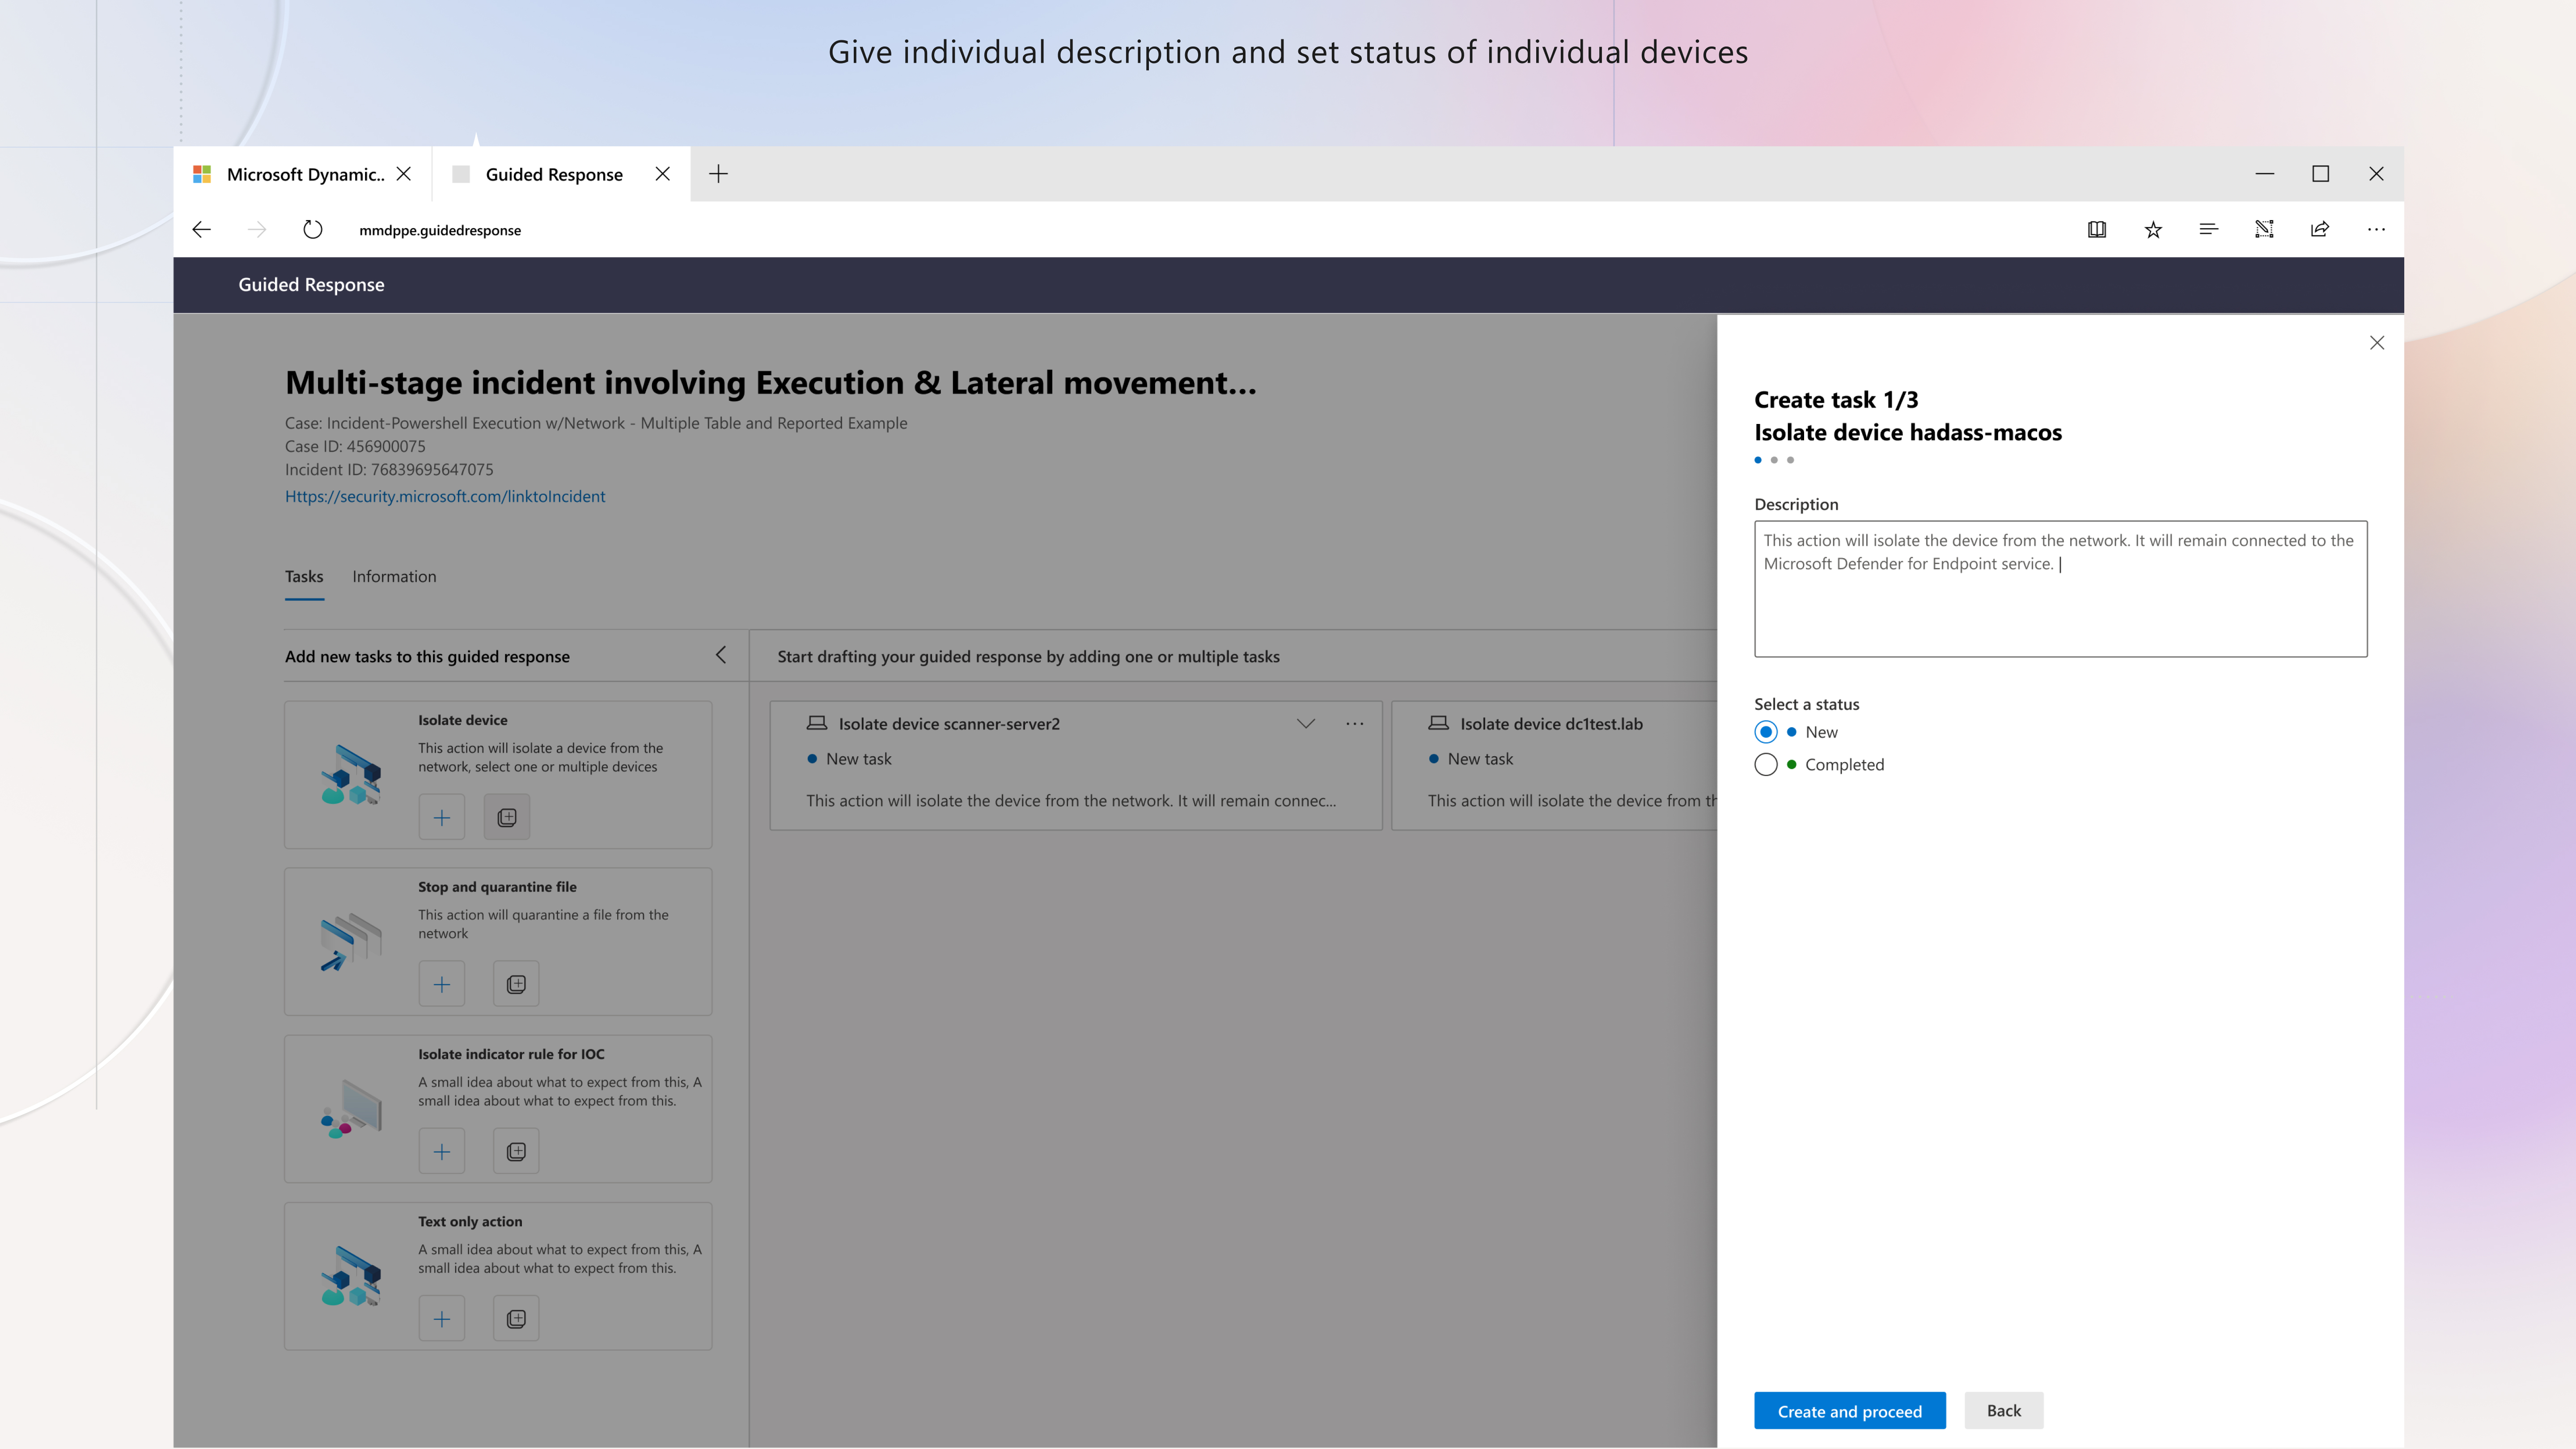Add page to favorites star icon
This screenshot has width=2576, height=1449.
point(2153,230)
